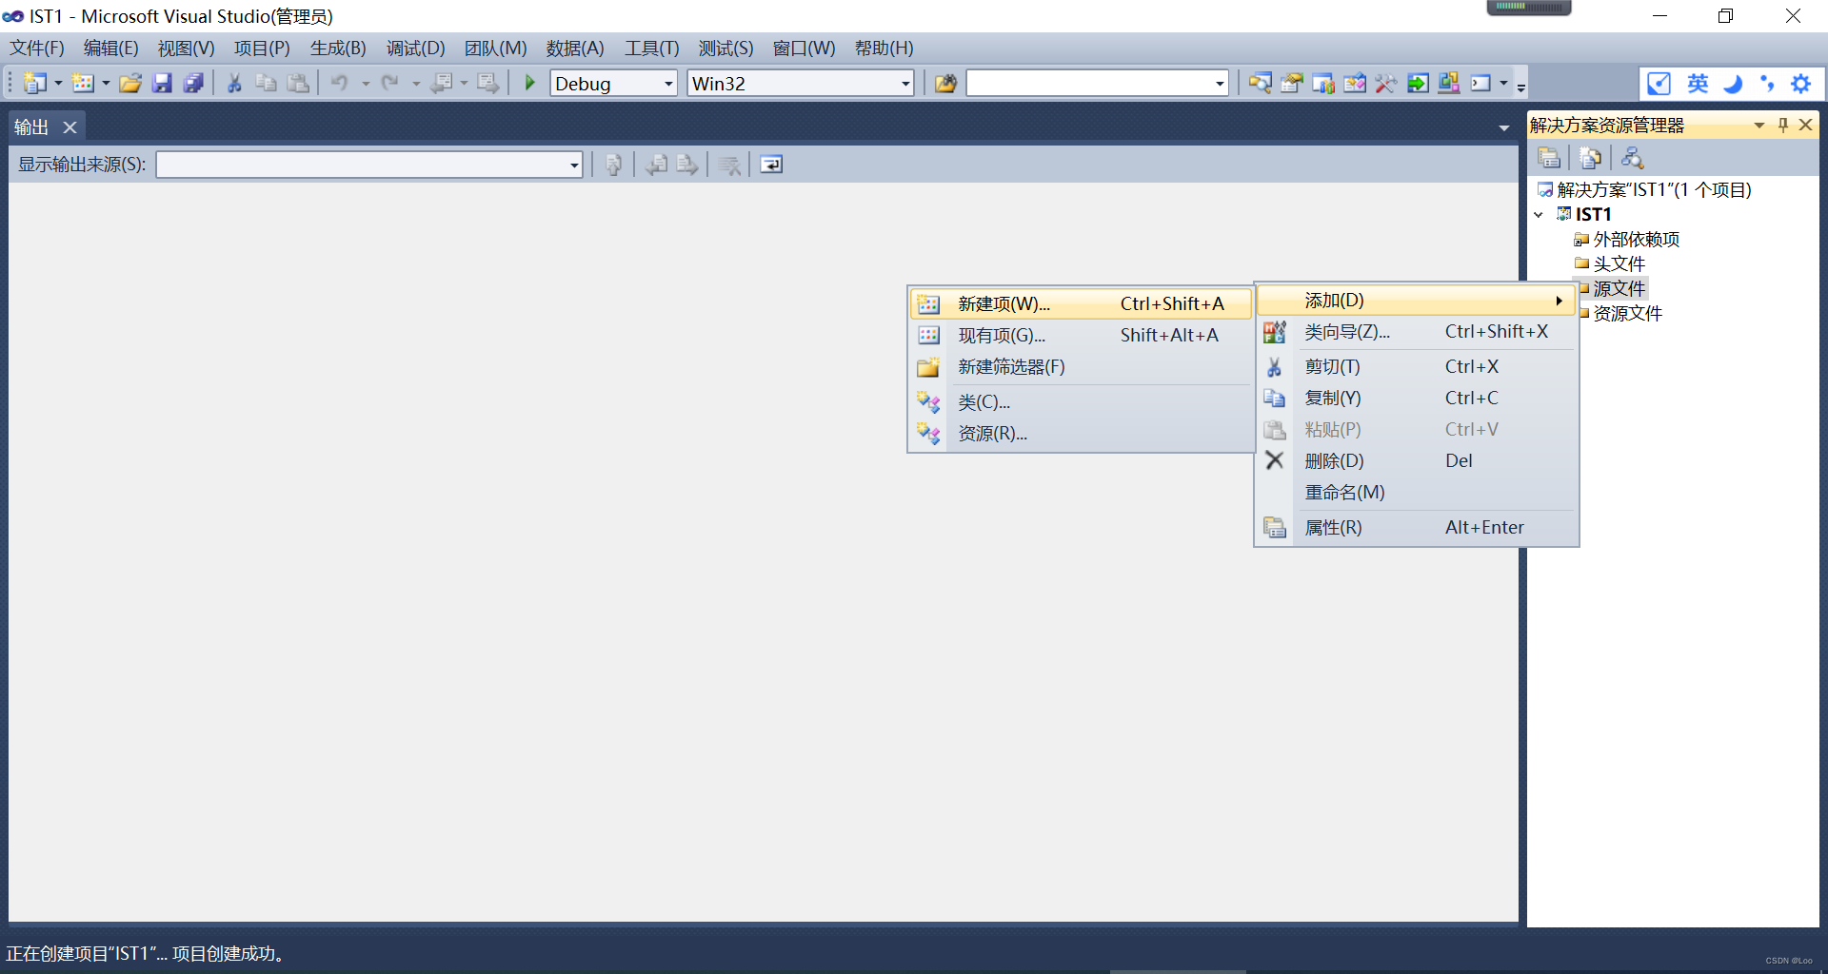
Task: Open the toolbar options overflow arrow
Action: pyautogui.click(x=1521, y=88)
